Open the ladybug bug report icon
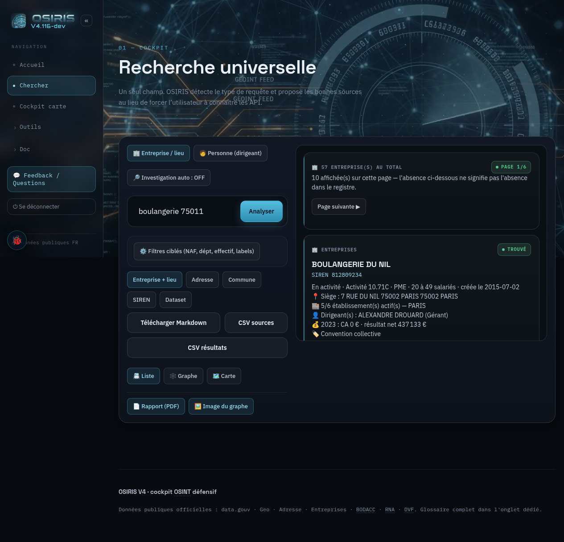This screenshot has width=564, height=542. (17, 240)
